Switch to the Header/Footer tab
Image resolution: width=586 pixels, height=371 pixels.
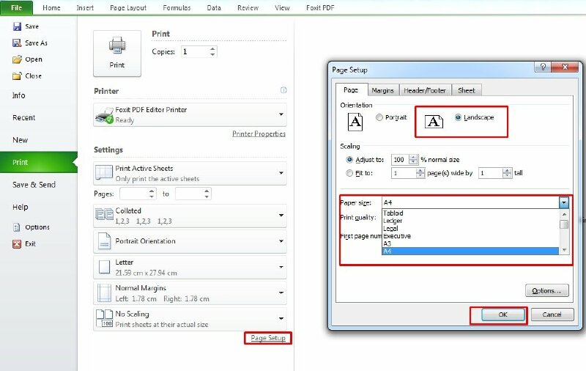(425, 90)
